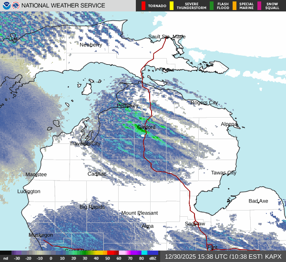This screenshot has width=286, height=262.
Task: Click the timestamp showing 15:38 UTC
Action: [x=213, y=256]
